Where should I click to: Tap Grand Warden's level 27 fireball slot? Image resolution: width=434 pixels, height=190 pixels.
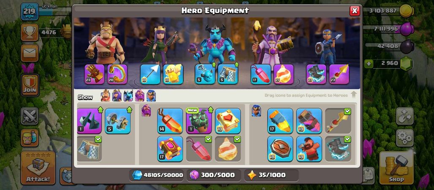284,74
